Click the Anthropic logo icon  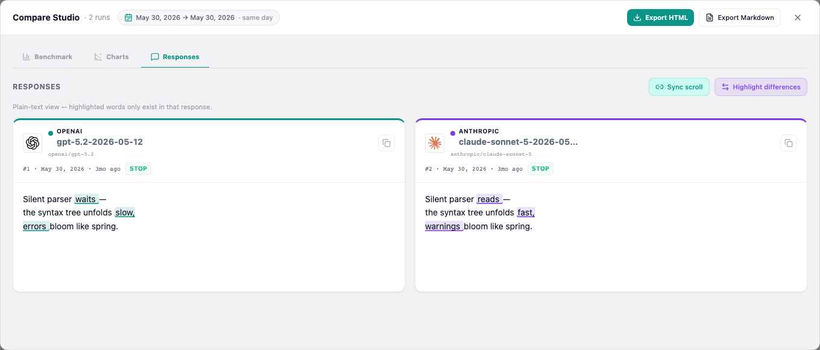pyautogui.click(x=435, y=143)
